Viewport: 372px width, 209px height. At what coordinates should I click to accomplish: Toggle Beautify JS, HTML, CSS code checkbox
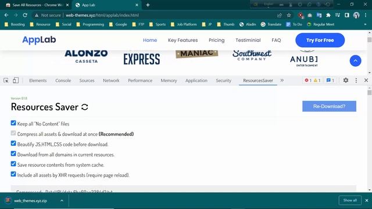(13, 143)
